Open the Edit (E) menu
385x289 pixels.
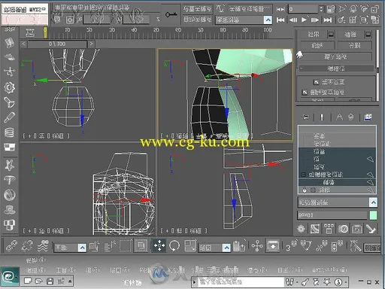[x=36, y=270]
